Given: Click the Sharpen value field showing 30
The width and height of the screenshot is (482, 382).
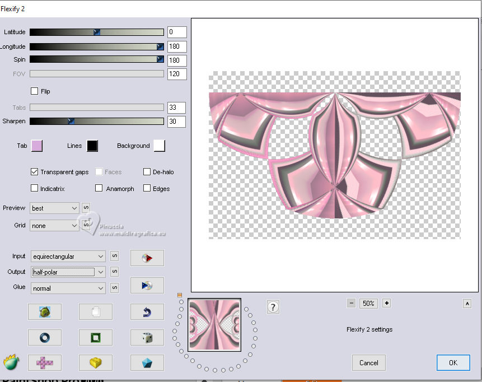Looking at the screenshot, I should [176, 122].
